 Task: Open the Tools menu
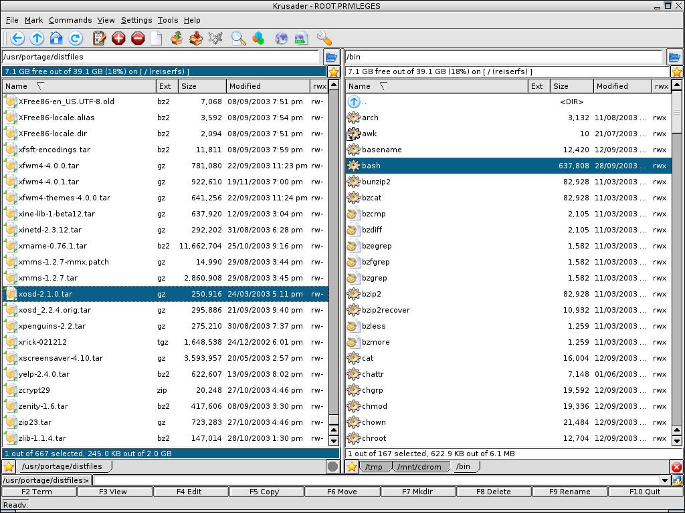pos(168,20)
